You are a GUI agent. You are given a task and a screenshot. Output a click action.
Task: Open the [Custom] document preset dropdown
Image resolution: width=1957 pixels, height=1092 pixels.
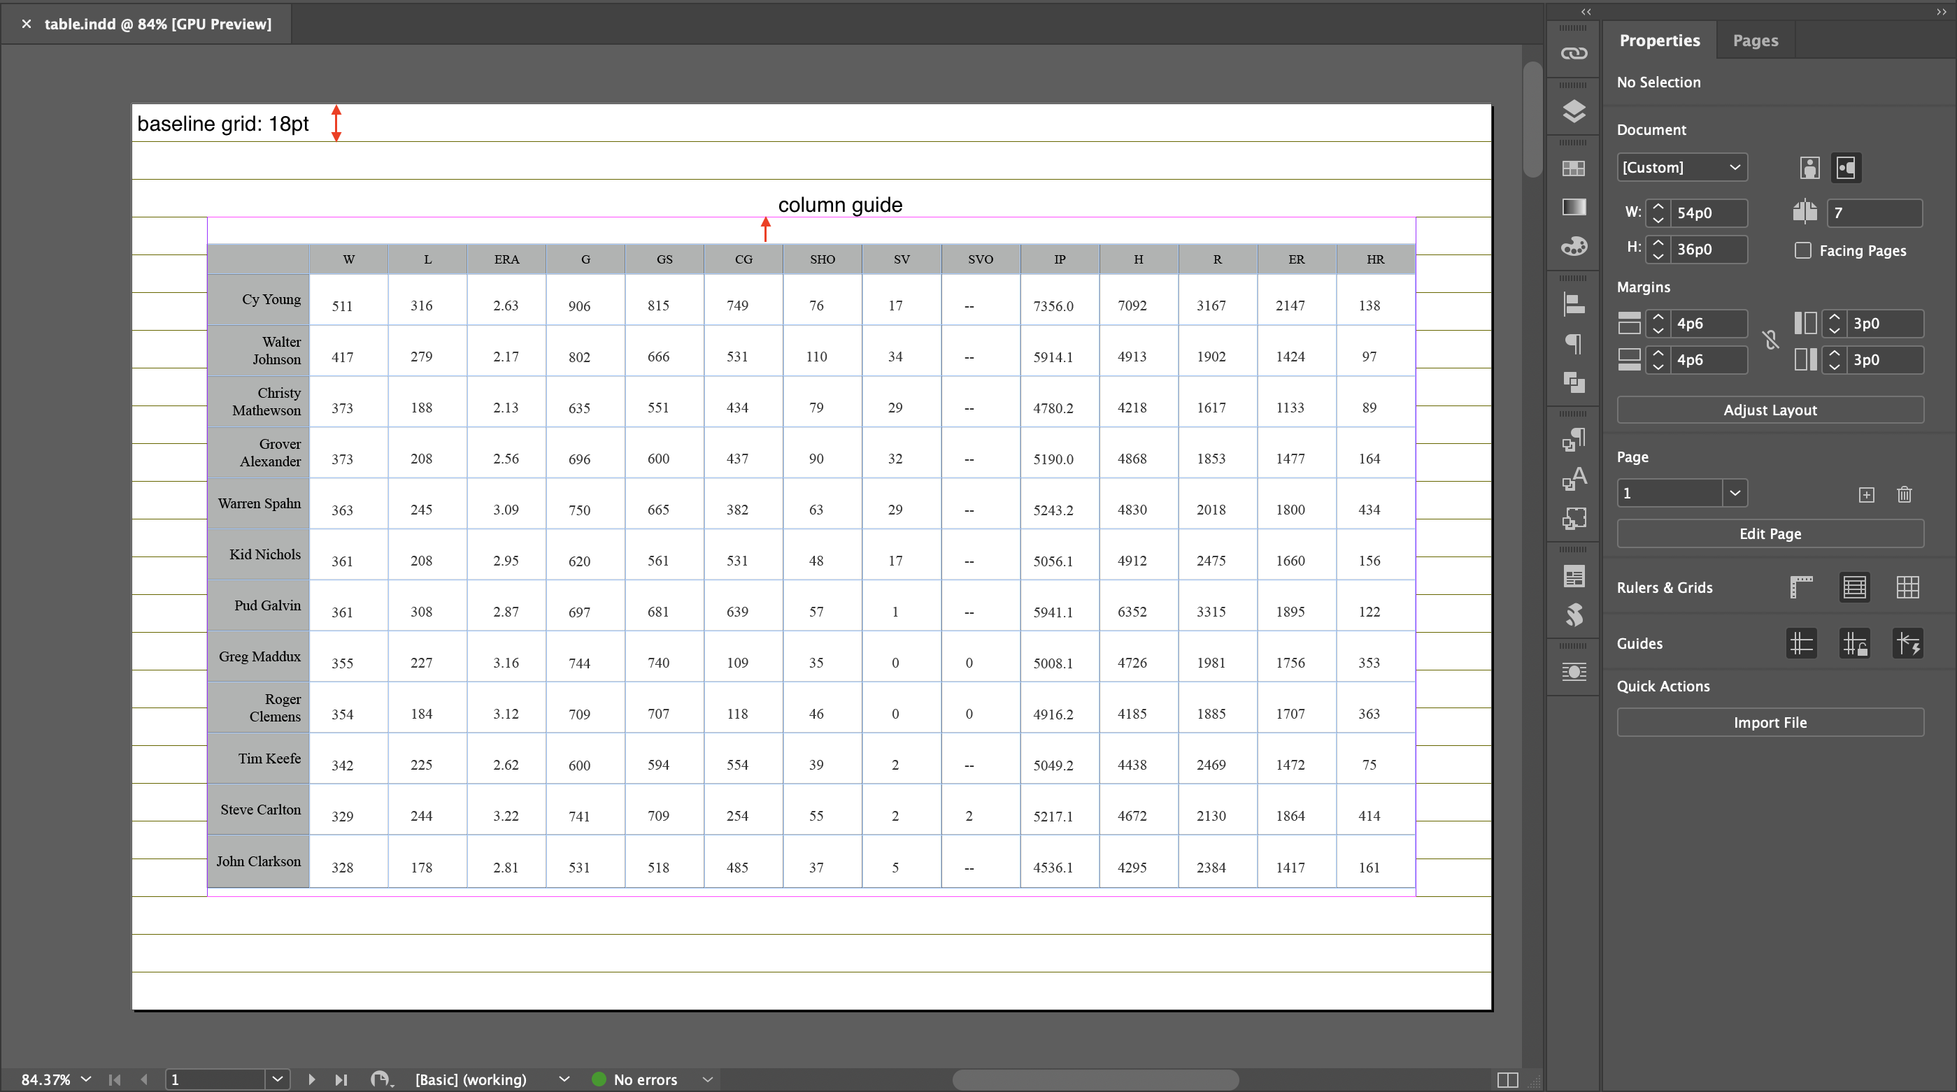coord(1682,167)
